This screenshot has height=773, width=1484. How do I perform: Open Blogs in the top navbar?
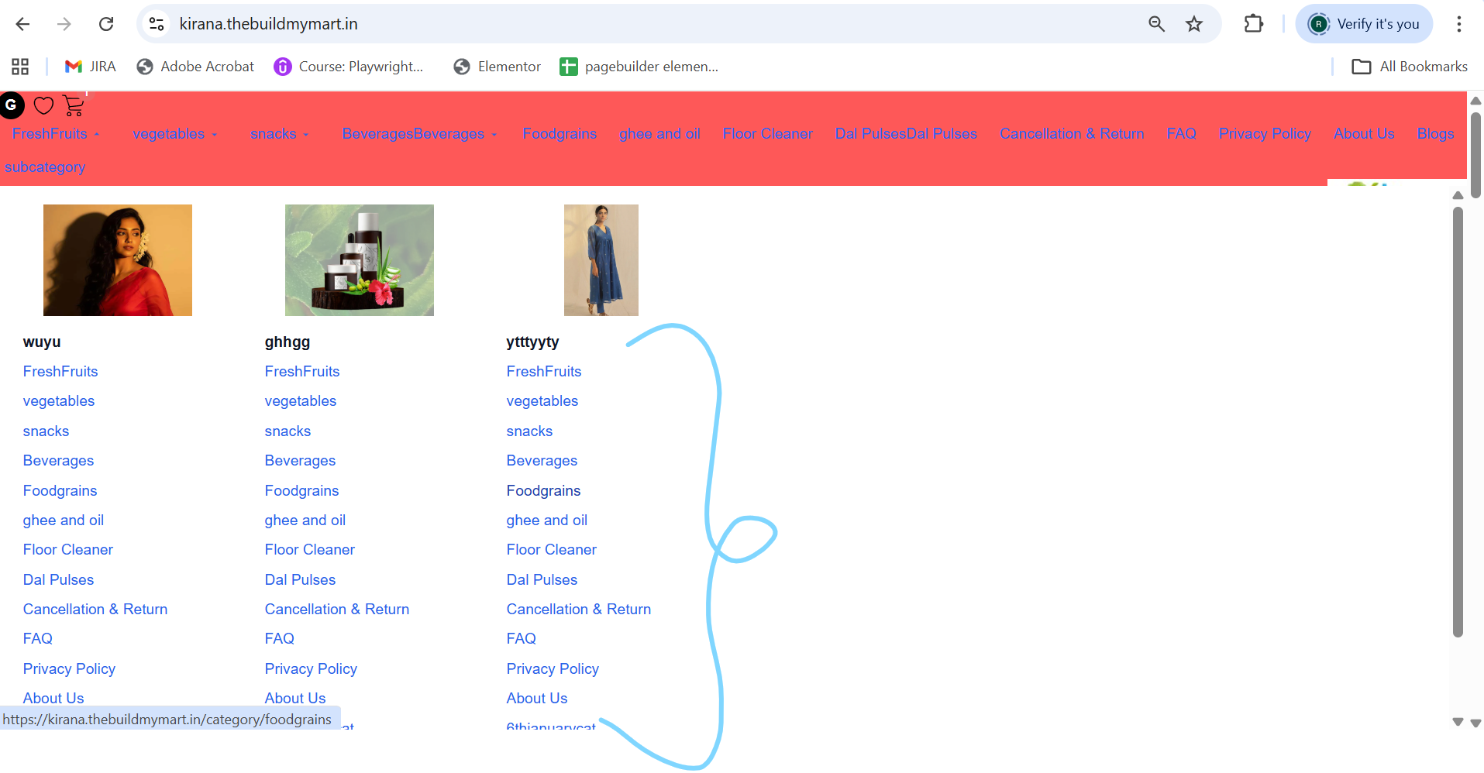pos(1435,134)
